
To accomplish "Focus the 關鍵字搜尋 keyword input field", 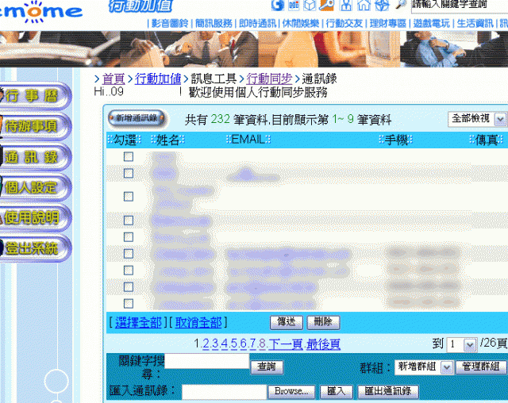I will coord(207,361).
